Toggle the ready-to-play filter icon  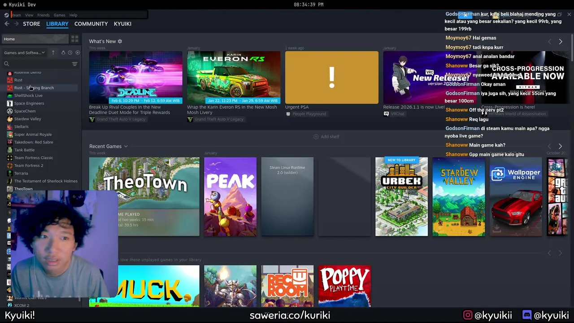77,52
